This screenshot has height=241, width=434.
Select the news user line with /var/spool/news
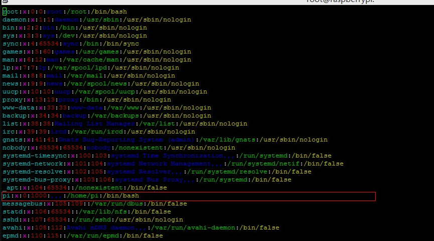101,84
